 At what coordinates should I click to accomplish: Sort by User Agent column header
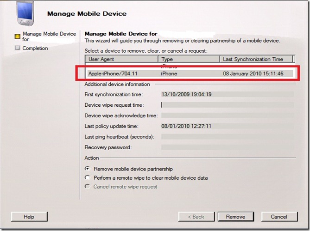pos(121,59)
